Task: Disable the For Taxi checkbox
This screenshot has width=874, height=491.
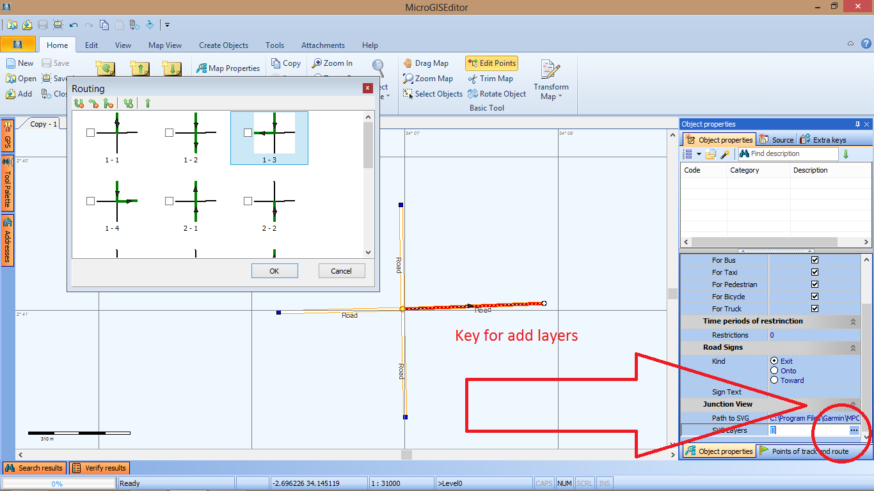Action: [814, 272]
